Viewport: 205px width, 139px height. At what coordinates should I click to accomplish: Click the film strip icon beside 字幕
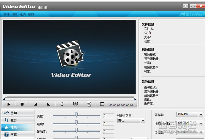point(6,134)
